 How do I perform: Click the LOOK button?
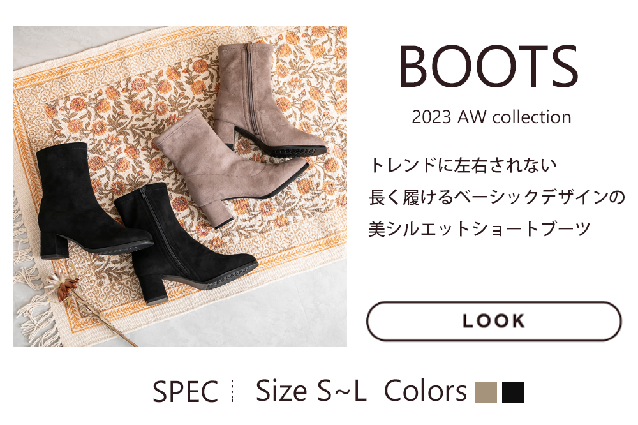[494, 321]
